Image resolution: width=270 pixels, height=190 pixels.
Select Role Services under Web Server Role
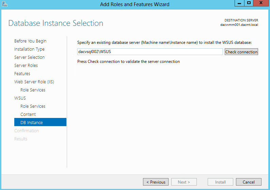[33, 90]
